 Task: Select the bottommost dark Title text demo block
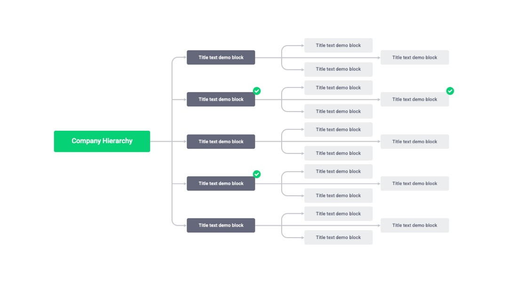[221, 225]
